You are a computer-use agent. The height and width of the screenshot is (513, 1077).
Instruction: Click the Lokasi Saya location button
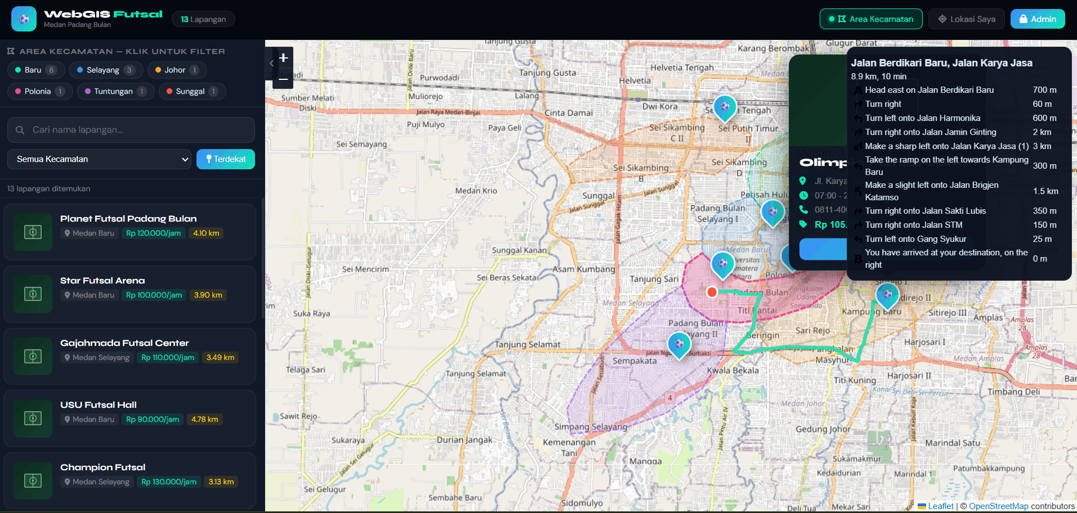(967, 19)
